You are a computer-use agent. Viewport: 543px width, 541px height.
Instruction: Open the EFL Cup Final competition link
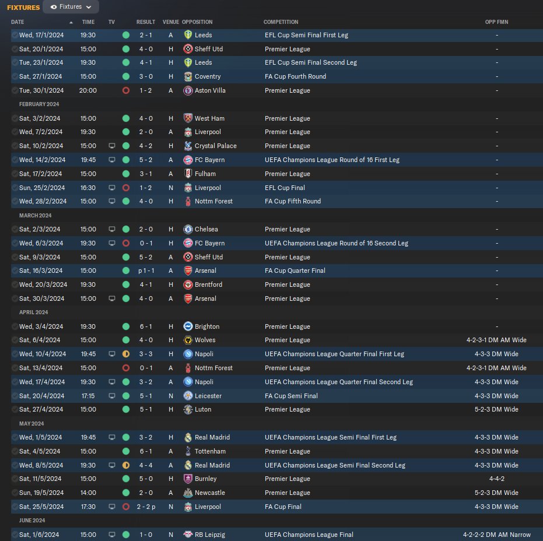(285, 188)
